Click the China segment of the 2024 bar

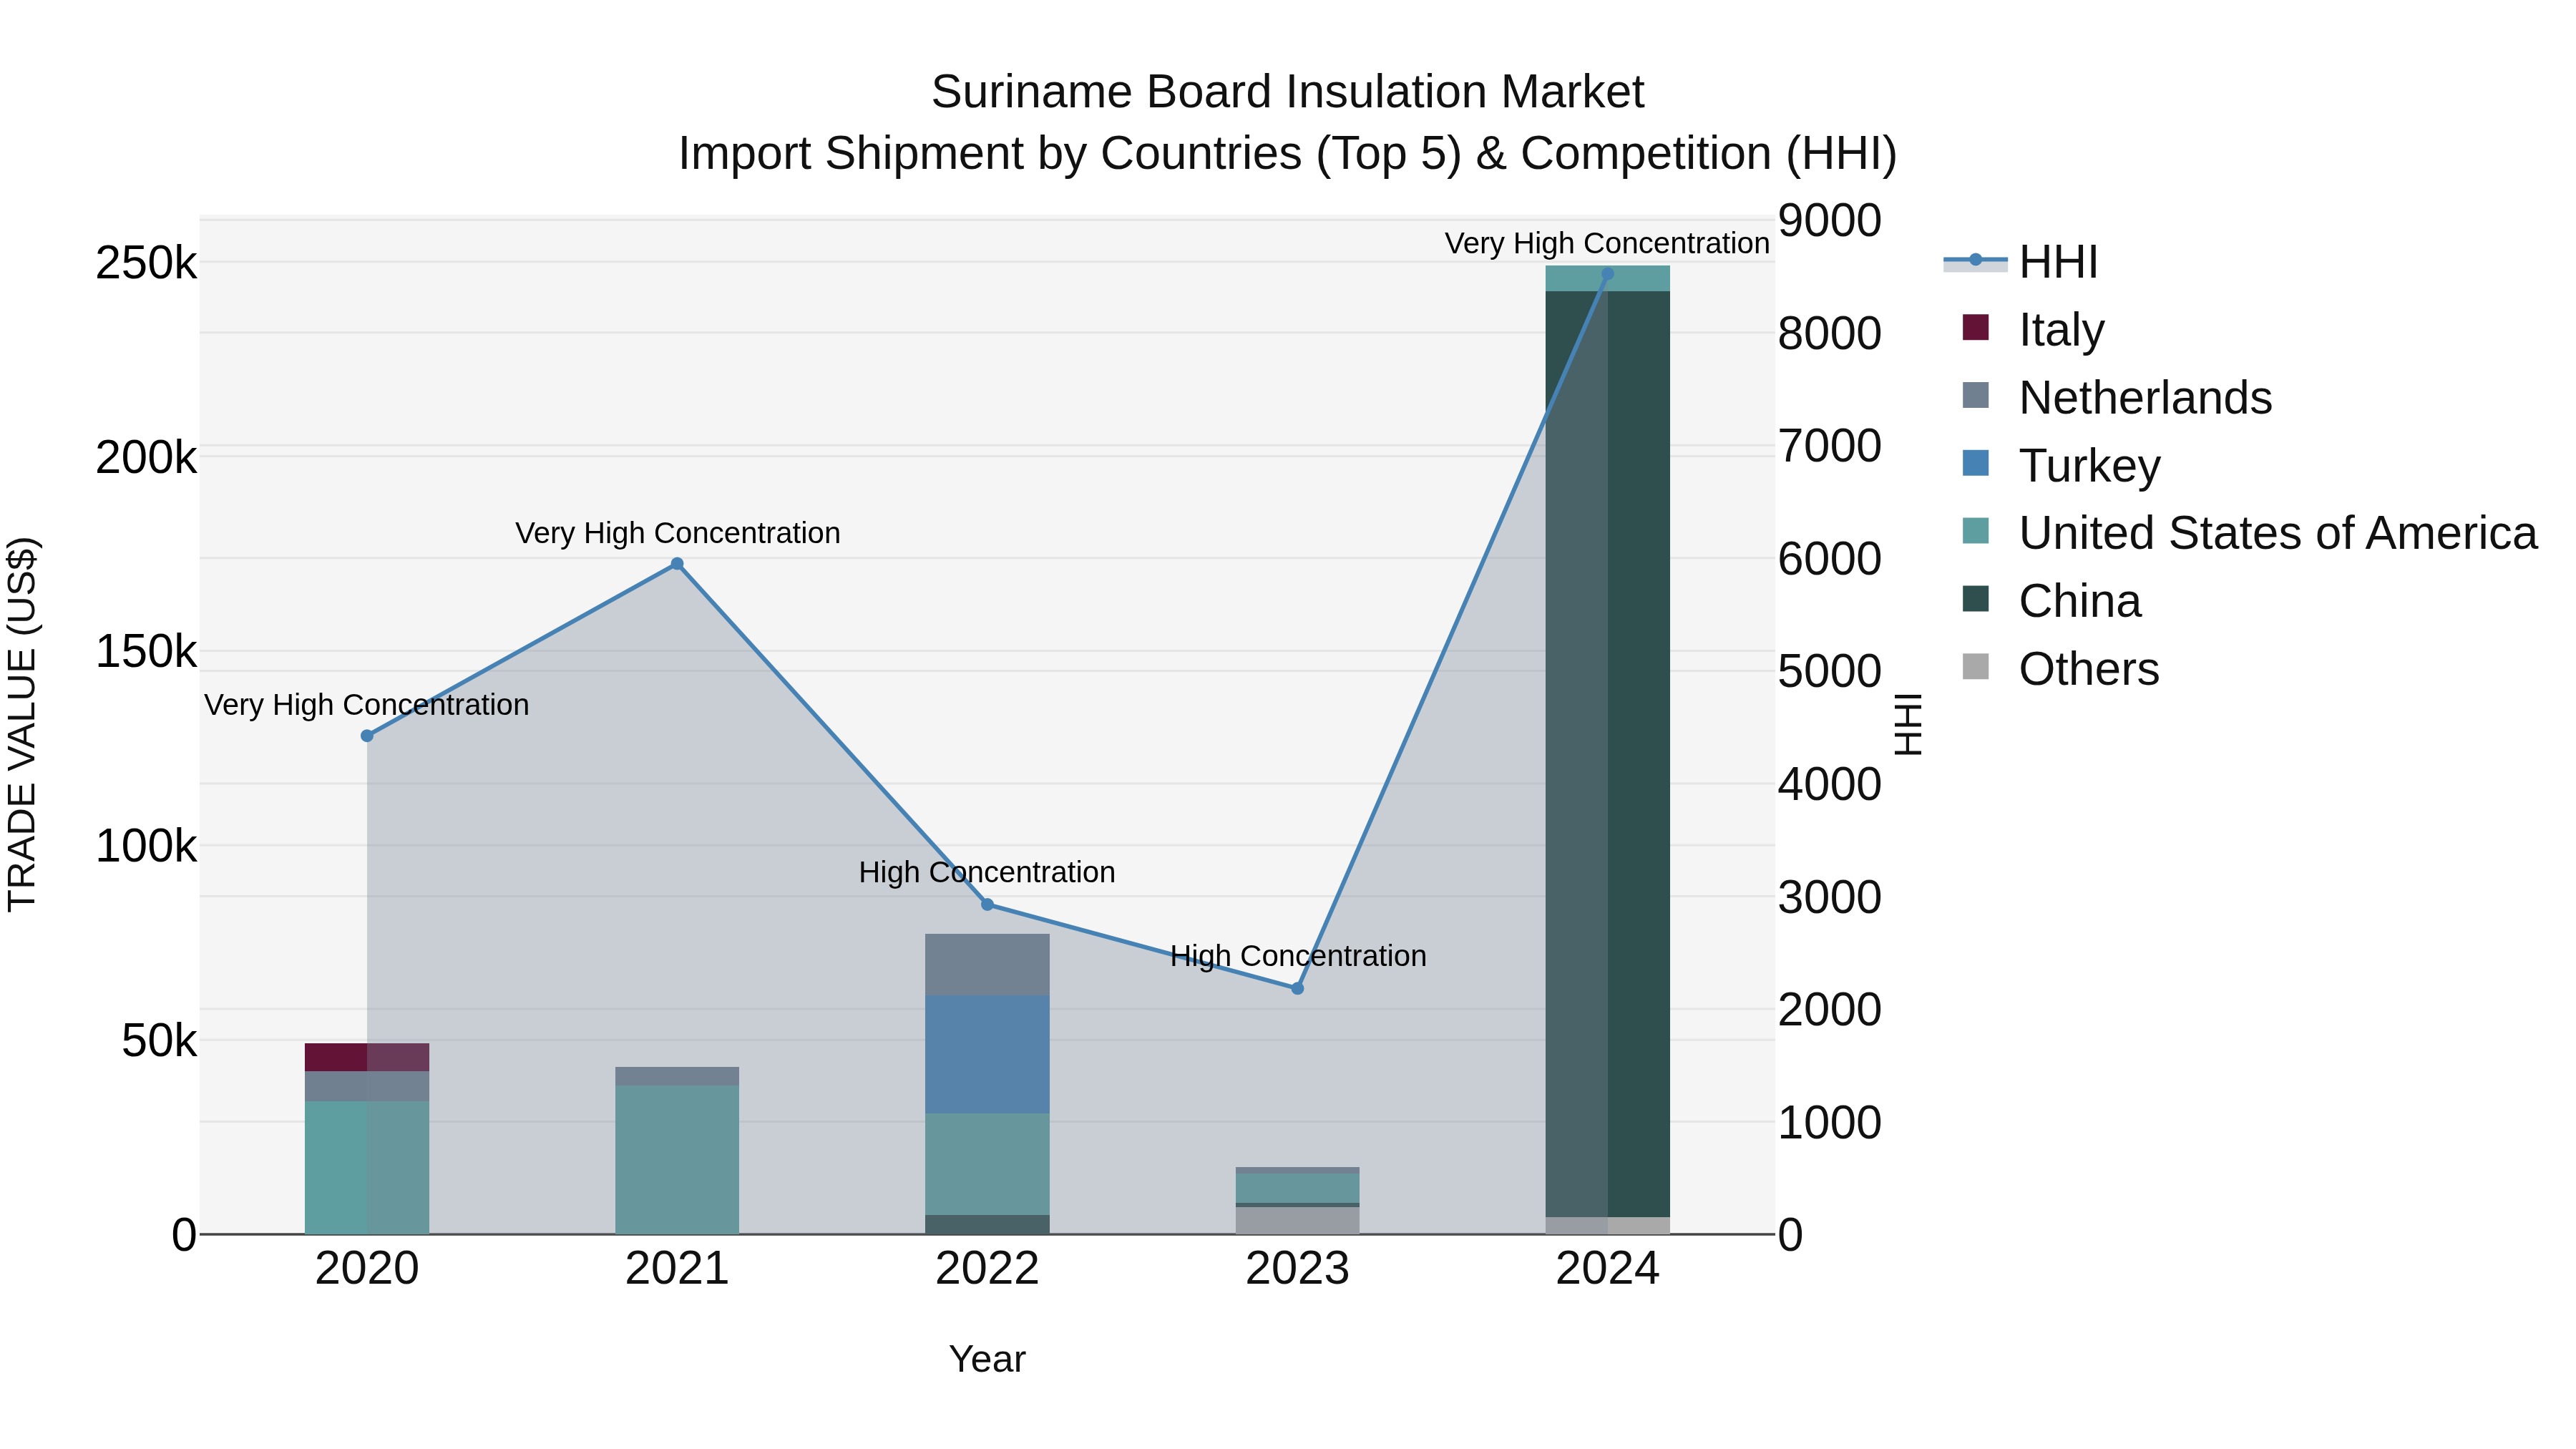[x=1607, y=754]
